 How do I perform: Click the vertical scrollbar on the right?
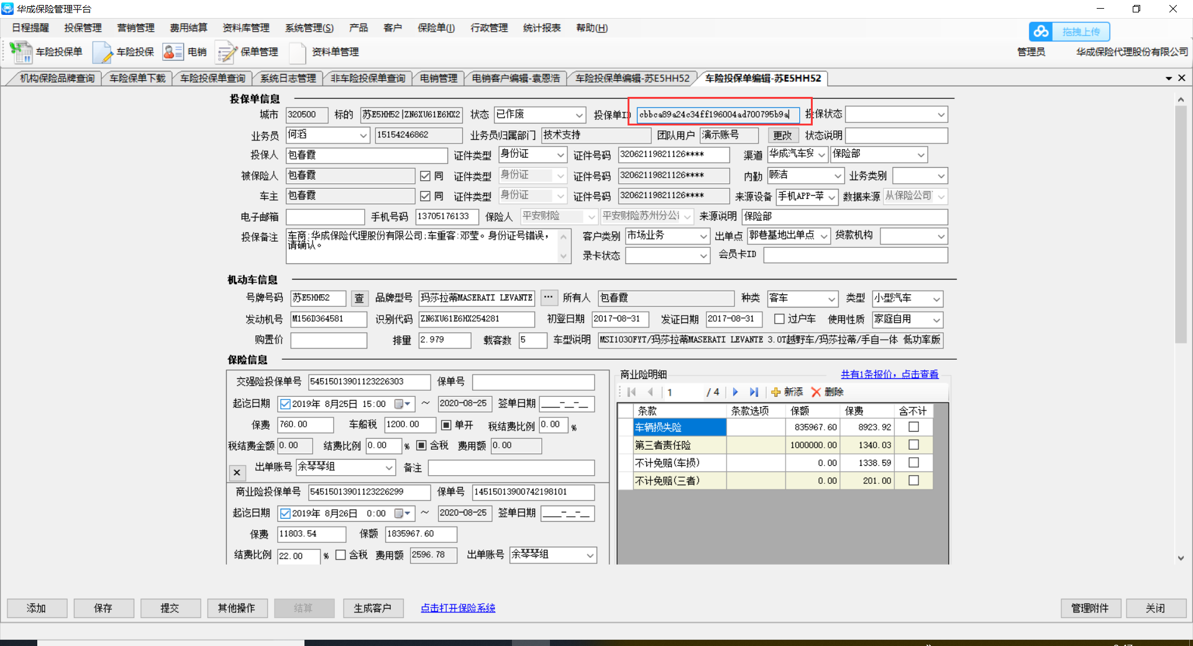click(x=1181, y=224)
